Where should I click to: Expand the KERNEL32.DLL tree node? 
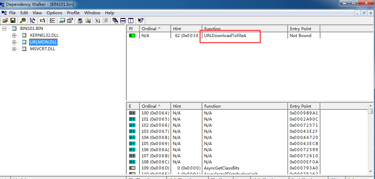[x=14, y=35]
